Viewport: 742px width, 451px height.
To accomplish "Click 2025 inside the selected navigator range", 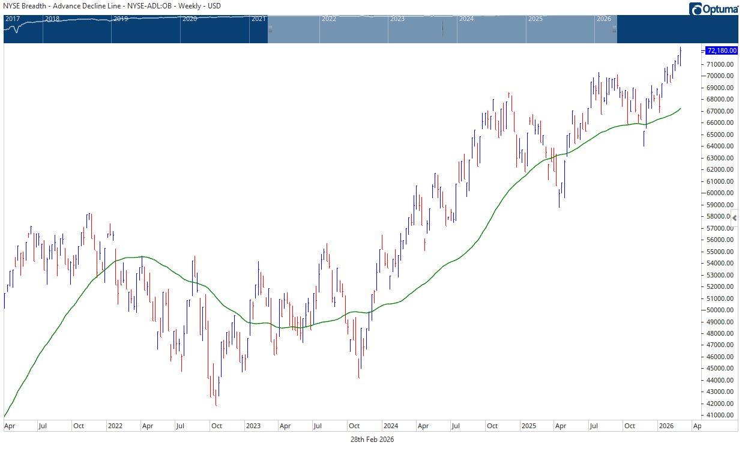I will [x=535, y=19].
